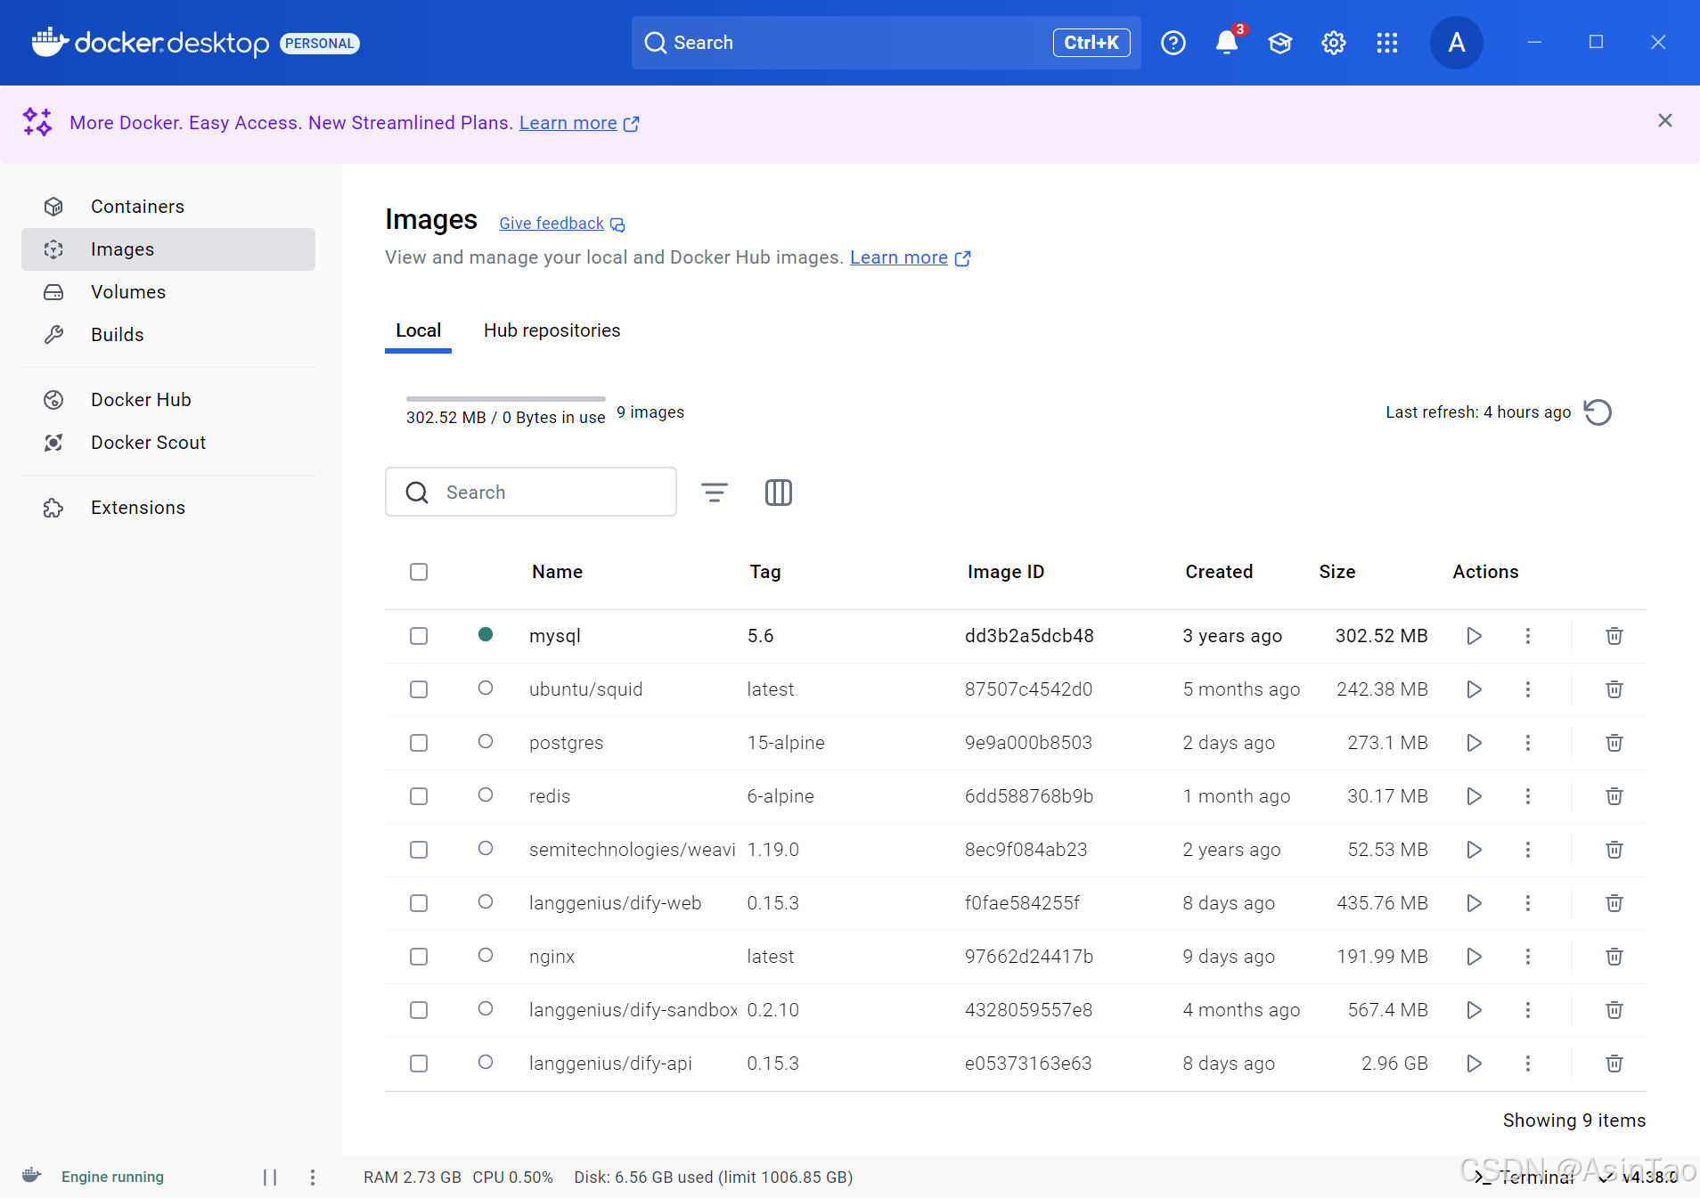Open more actions for langgenius/dify-sandbox
This screenshot has width=1700, height=1198.
point(1528,1010)
